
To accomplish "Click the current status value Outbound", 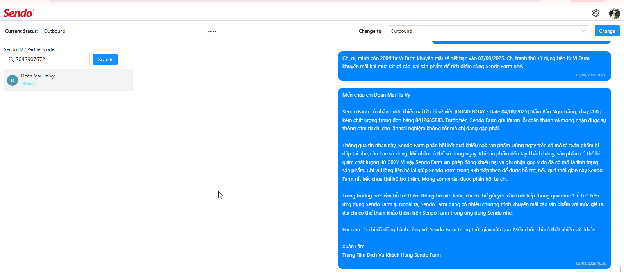I will click(55, 31).
